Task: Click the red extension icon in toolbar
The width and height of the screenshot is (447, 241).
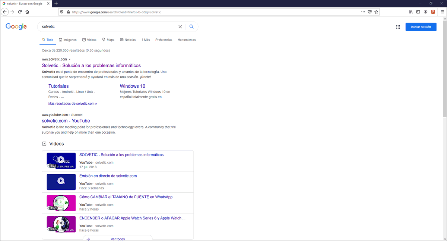Action: 433,12
